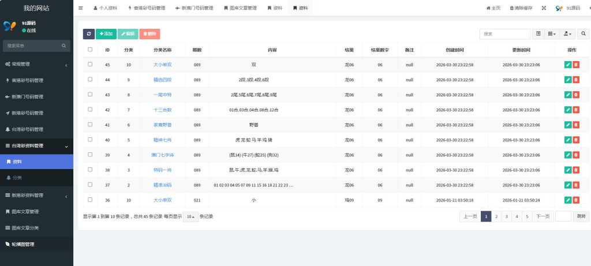This screenshot has width=591, height=266.
Task: Edit row with ID 42
Action: [x=568, y=110]
